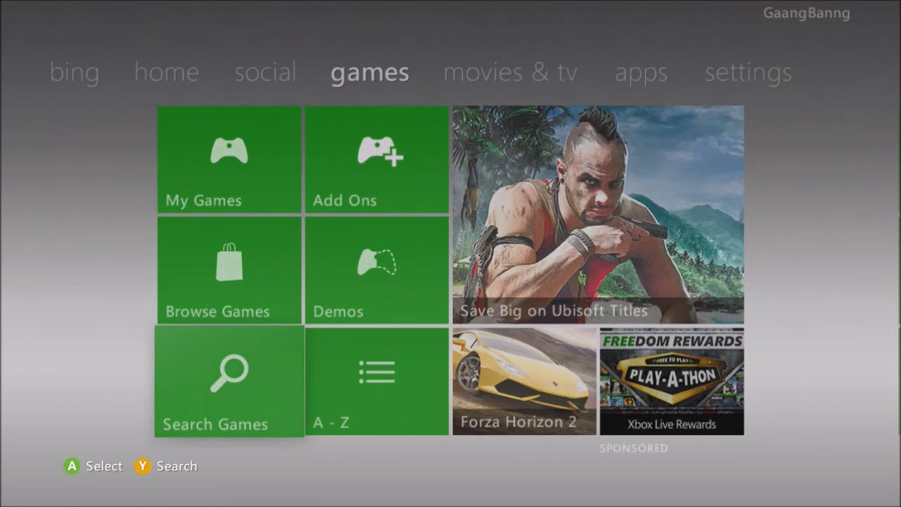Open the My Games controller icon
The image size is (901, 507).
[x=229, y=150]
